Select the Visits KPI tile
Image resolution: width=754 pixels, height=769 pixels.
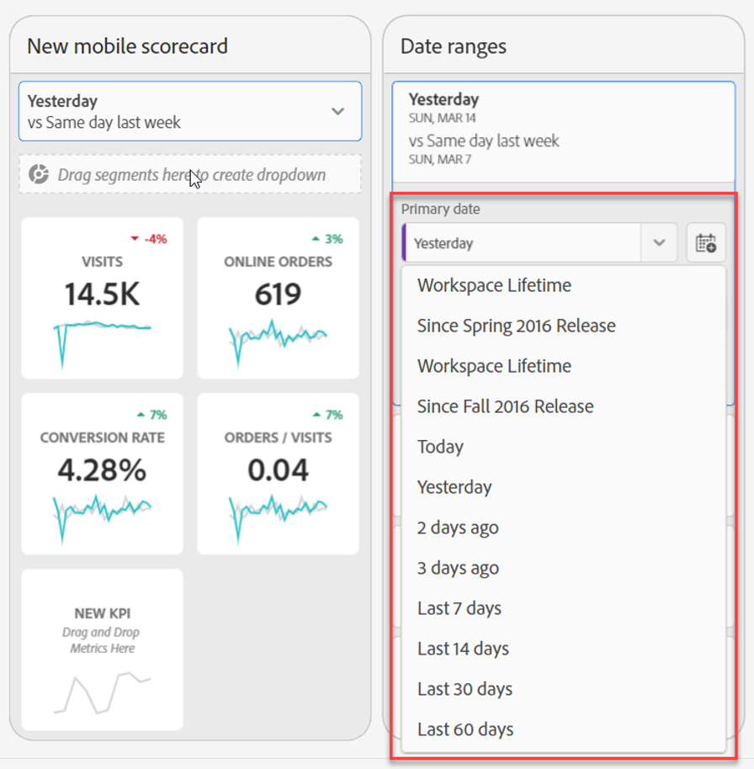pos(102,298)
